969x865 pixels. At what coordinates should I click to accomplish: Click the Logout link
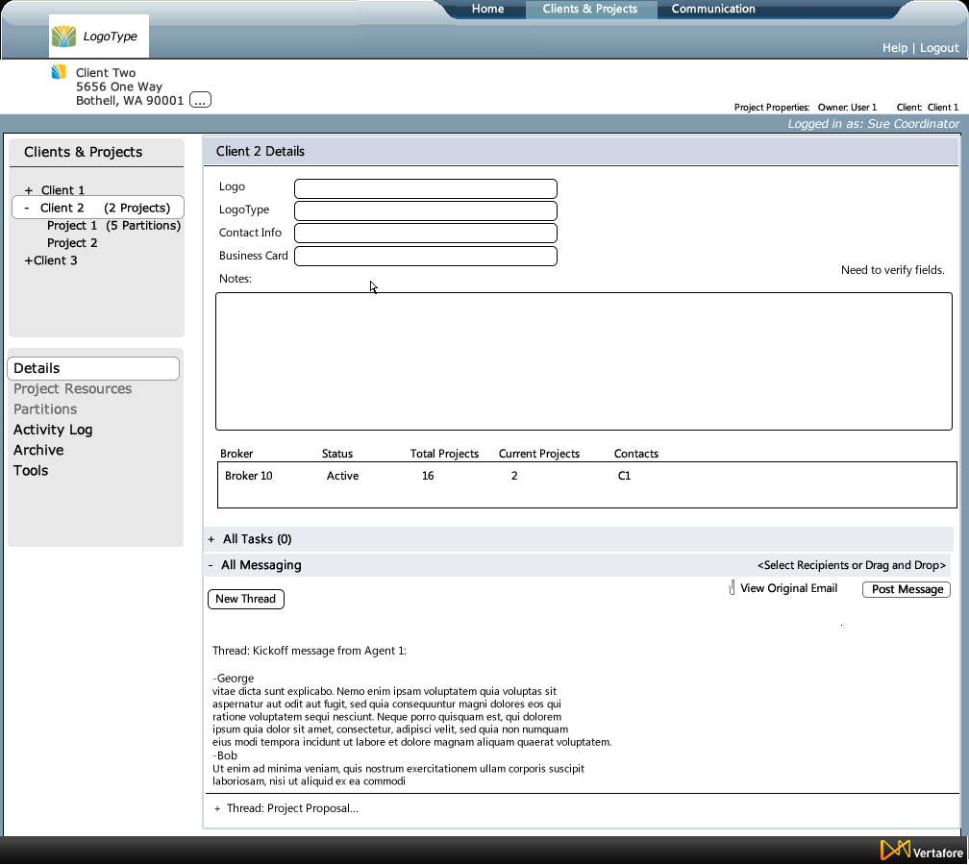pyautogui.click(x=938, y=48)
